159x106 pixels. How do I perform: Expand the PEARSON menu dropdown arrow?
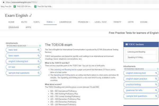[x=90, y=22]
